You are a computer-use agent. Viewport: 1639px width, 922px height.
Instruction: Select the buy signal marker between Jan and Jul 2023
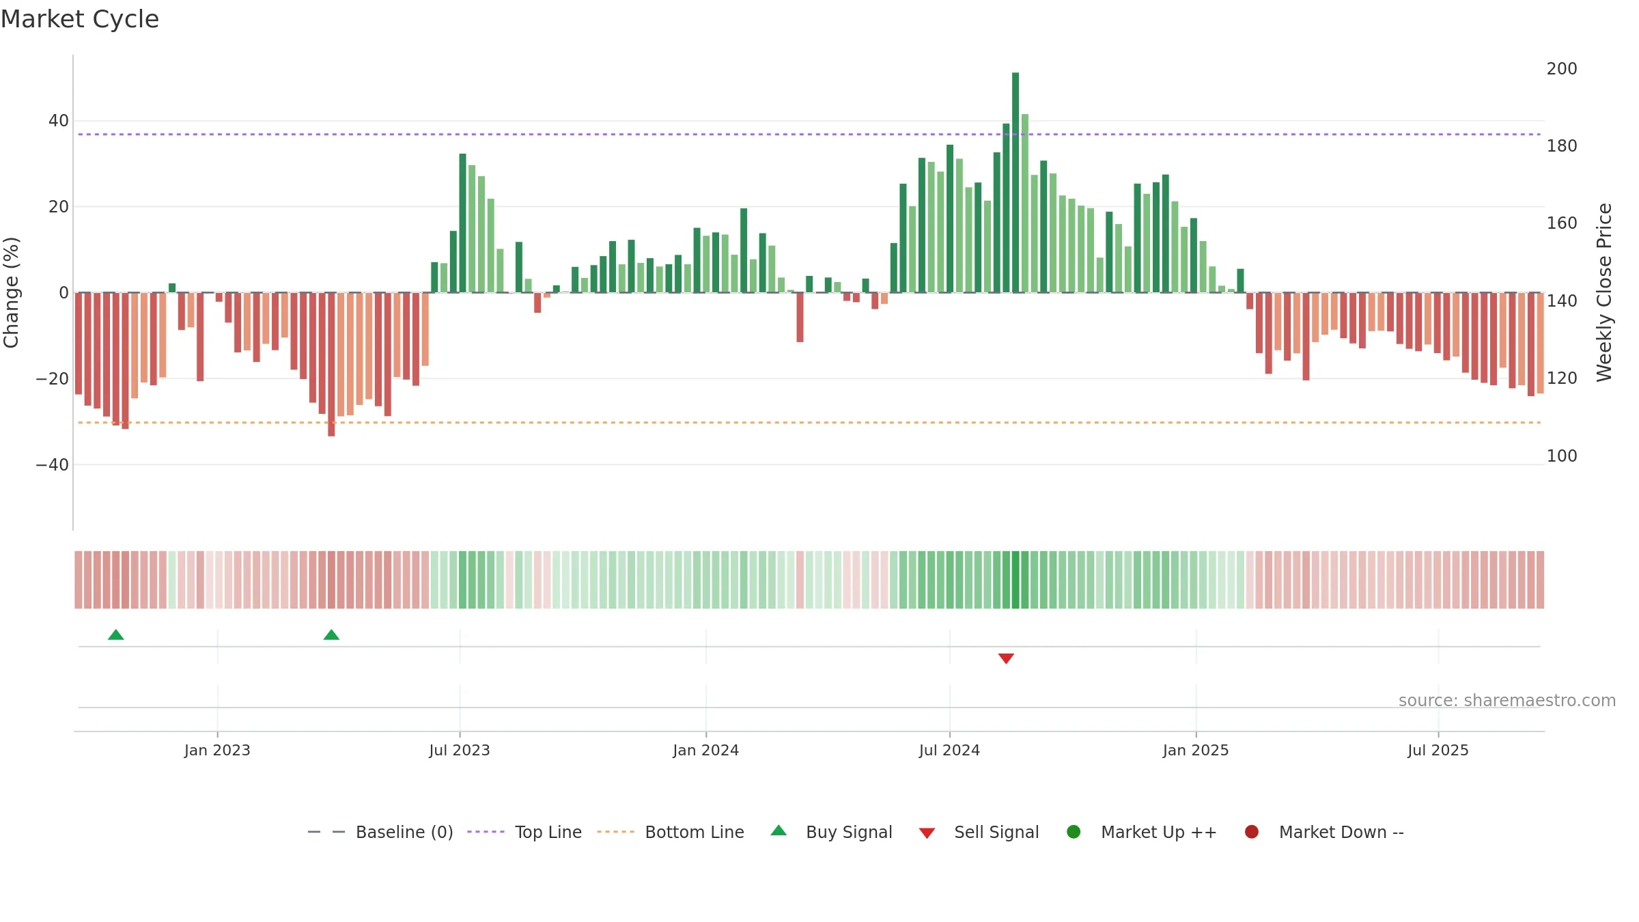[x=331, y=635]
